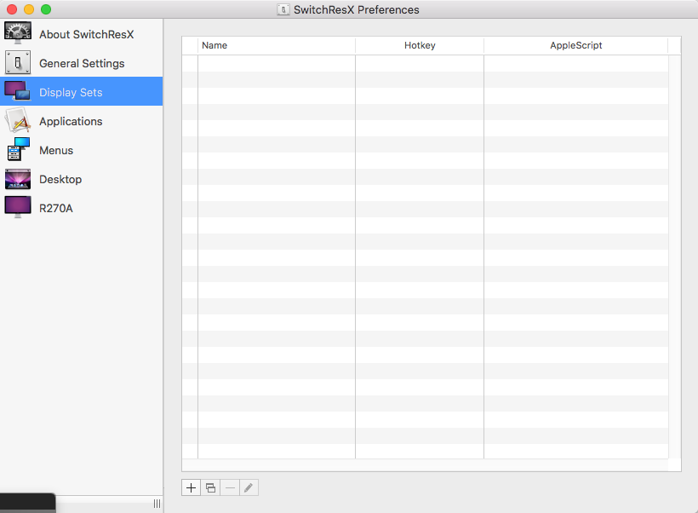
Task: Minimize window with yellow button
Action: (29, 9)
